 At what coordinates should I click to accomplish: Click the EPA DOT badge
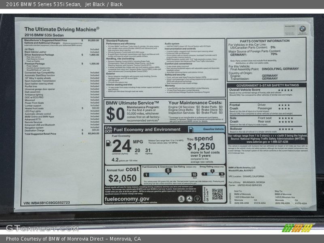click(x=108, y=130)
